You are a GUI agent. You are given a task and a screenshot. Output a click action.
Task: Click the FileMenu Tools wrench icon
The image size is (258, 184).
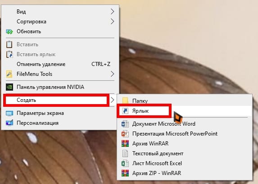(x=9, y=74)
